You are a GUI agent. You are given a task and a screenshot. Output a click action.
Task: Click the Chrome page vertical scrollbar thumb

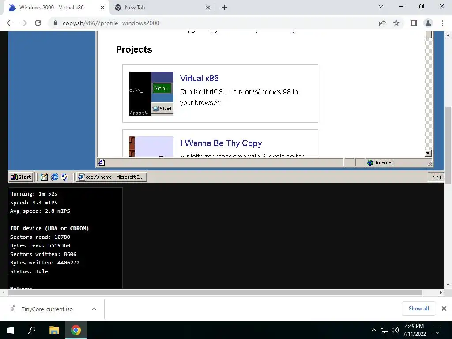(x=448, y=145)
